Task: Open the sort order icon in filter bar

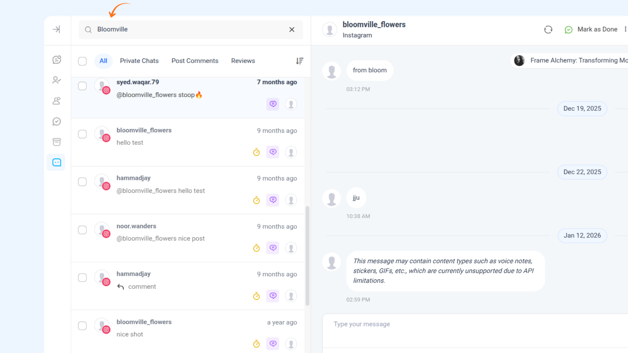Action: [300, 61]
